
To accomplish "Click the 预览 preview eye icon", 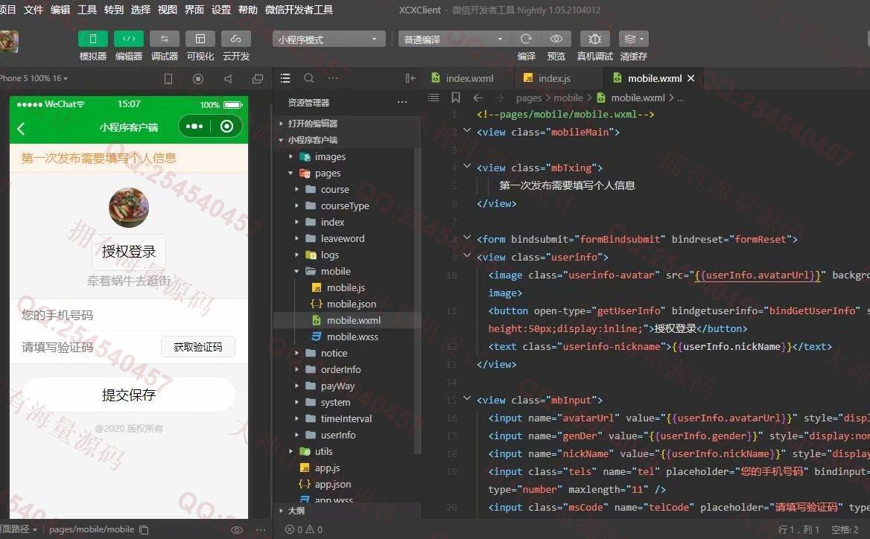I will coord(556,39).
